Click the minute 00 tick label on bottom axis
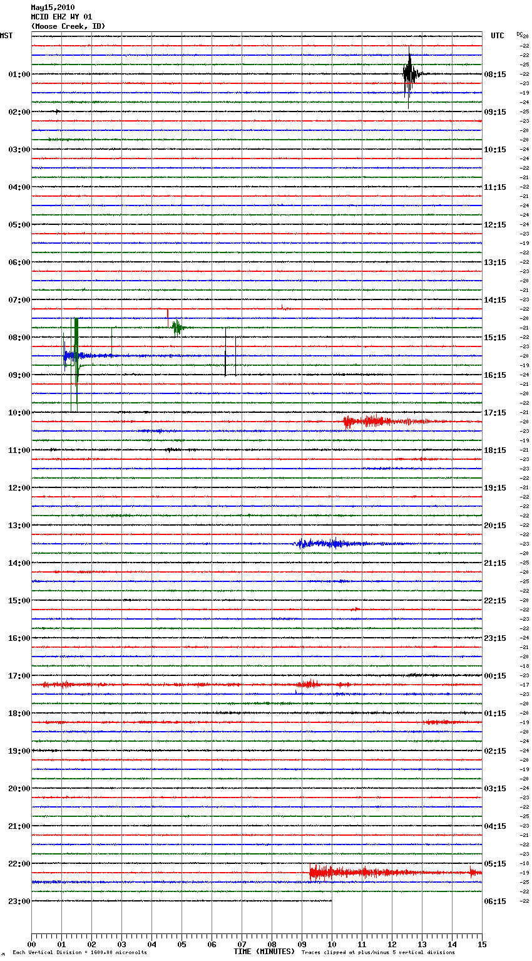 pos(31,944)
